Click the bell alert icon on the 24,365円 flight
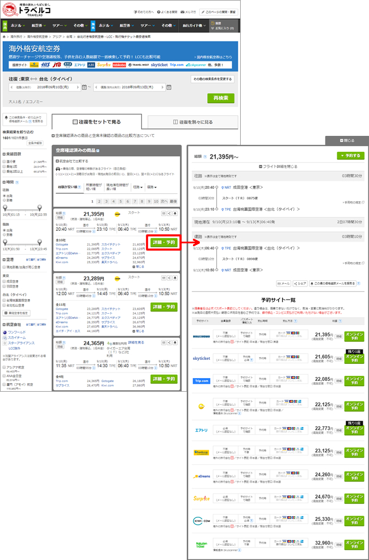The image size is (369, 560). pyautogui.click(x=175, y=343)
